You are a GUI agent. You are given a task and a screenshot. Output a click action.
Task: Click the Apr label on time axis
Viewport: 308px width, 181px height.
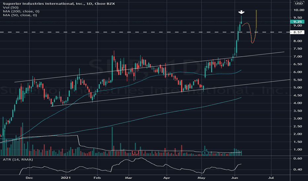tap(167, 178)
